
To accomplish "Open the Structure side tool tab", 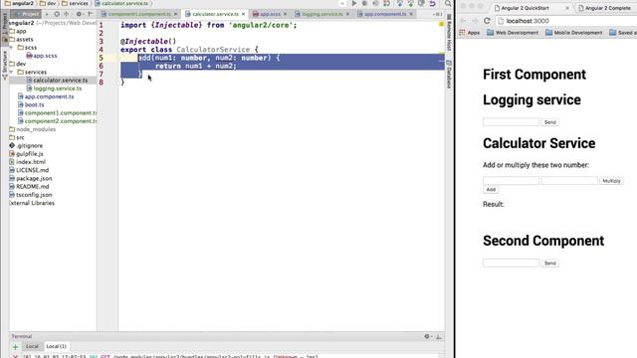I will (x=4, y=65).
